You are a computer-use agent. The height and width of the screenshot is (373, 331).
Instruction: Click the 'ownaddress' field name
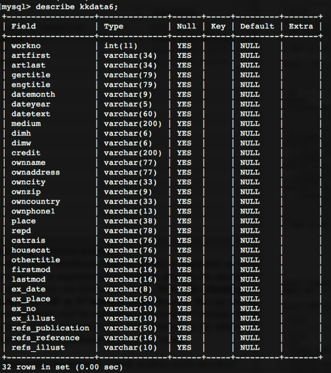click(x=35, y=173)
